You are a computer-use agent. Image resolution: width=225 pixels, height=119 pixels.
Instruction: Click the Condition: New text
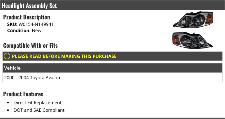(x=24, y=31)
